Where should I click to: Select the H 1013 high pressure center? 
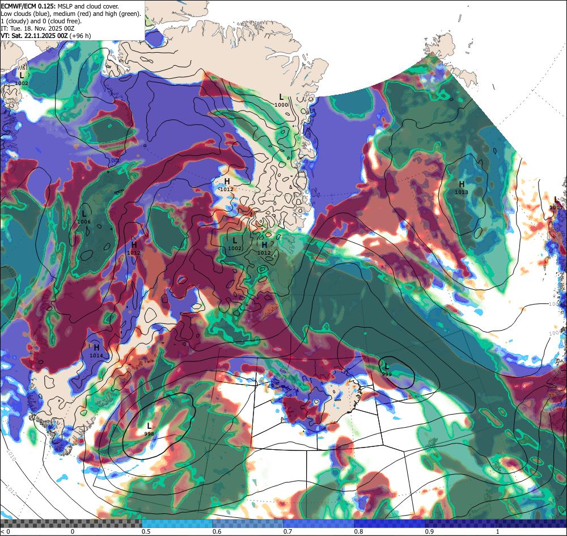[x=462, y=188]
